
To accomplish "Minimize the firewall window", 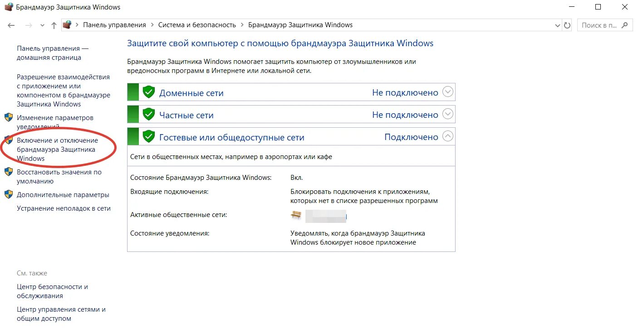I will [572, 7].
